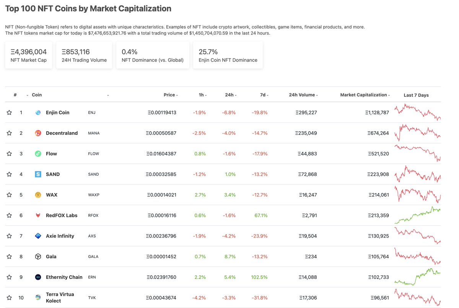459x308 pixels.
Task: Click the RedFOX Labs logo icon
Action: point(38,215)
